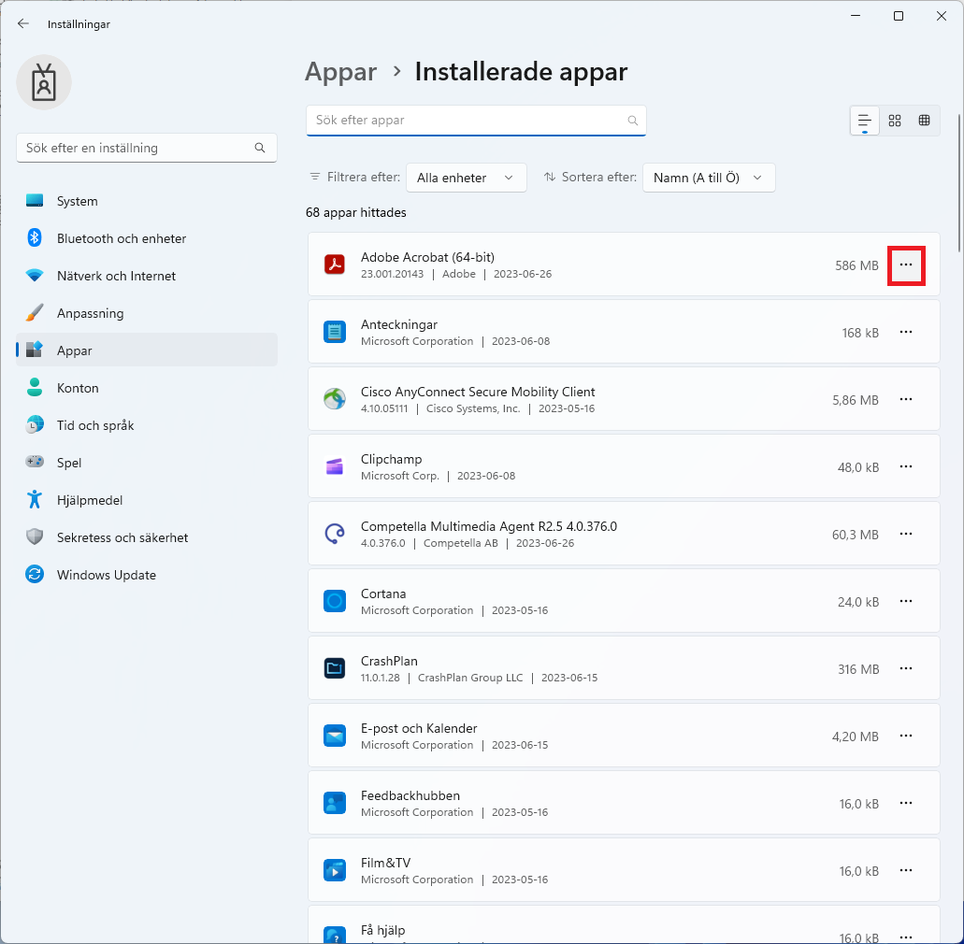Click the Adobe Acrobat app icon
Image resolution: width=964 pixels, height=944 pixels.
point(335,265)
